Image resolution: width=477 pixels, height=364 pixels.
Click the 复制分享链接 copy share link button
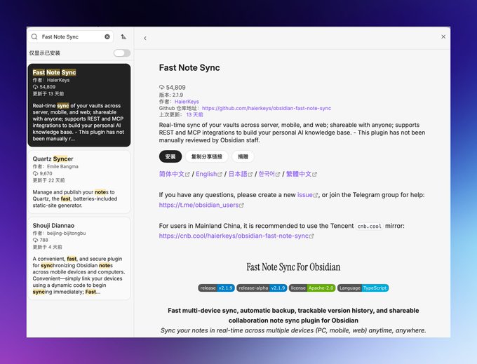(x=206, y=156)
